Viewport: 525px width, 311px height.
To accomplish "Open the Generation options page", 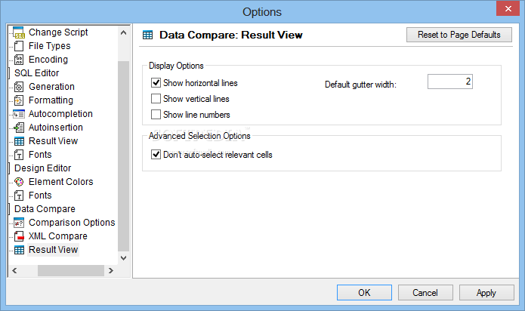I will tap(51, 87).
